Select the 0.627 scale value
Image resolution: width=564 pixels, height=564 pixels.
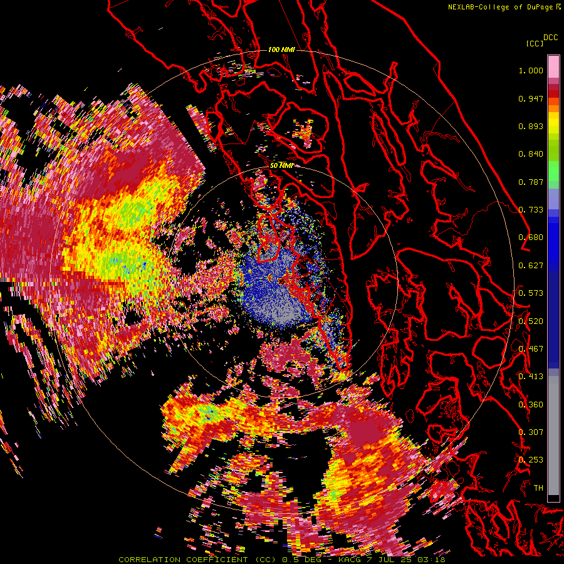[531, 266]
